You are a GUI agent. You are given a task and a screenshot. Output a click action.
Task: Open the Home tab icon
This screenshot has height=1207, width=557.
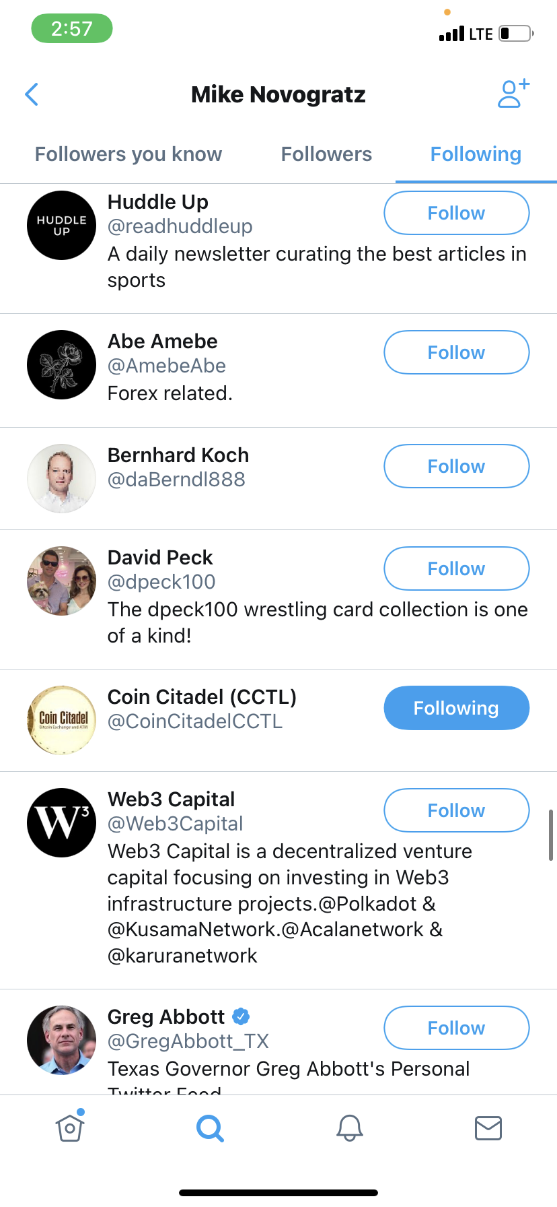pyautogui.click(x=70, y=1127)
